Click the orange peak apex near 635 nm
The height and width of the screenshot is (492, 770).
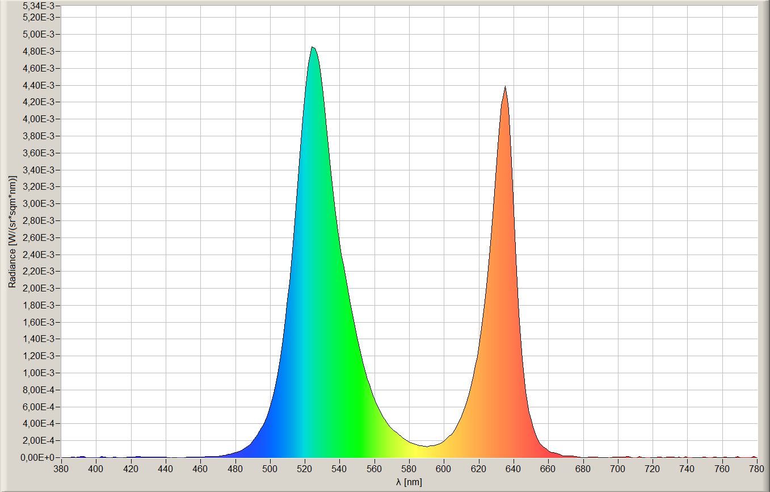[504, 88]
